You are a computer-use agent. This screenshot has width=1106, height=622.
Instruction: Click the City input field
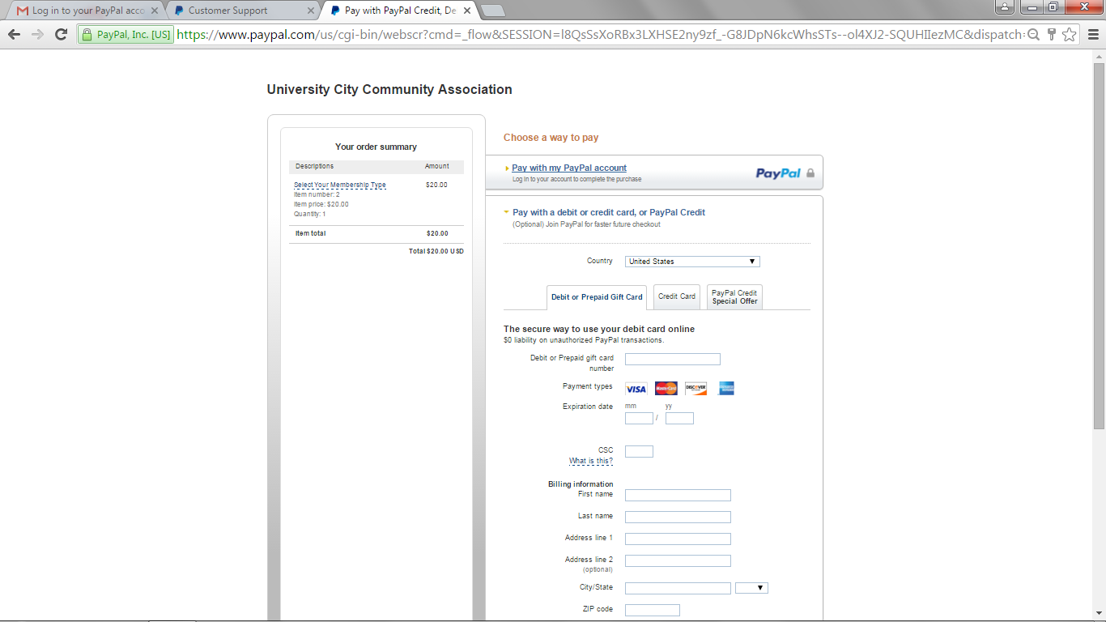678,589
